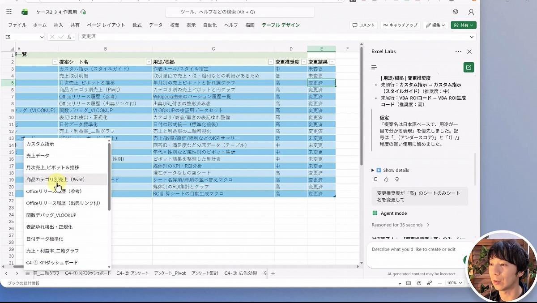
Task: Click the insert function fx icon
Action: pyautogui.click(x=69, y=37)
